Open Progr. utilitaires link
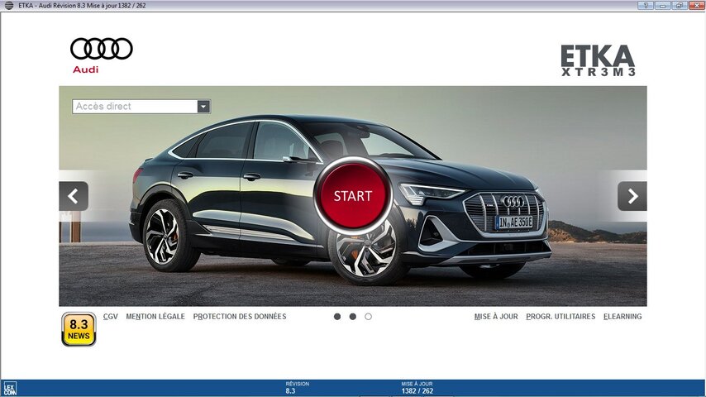 (x=561, y=316)
